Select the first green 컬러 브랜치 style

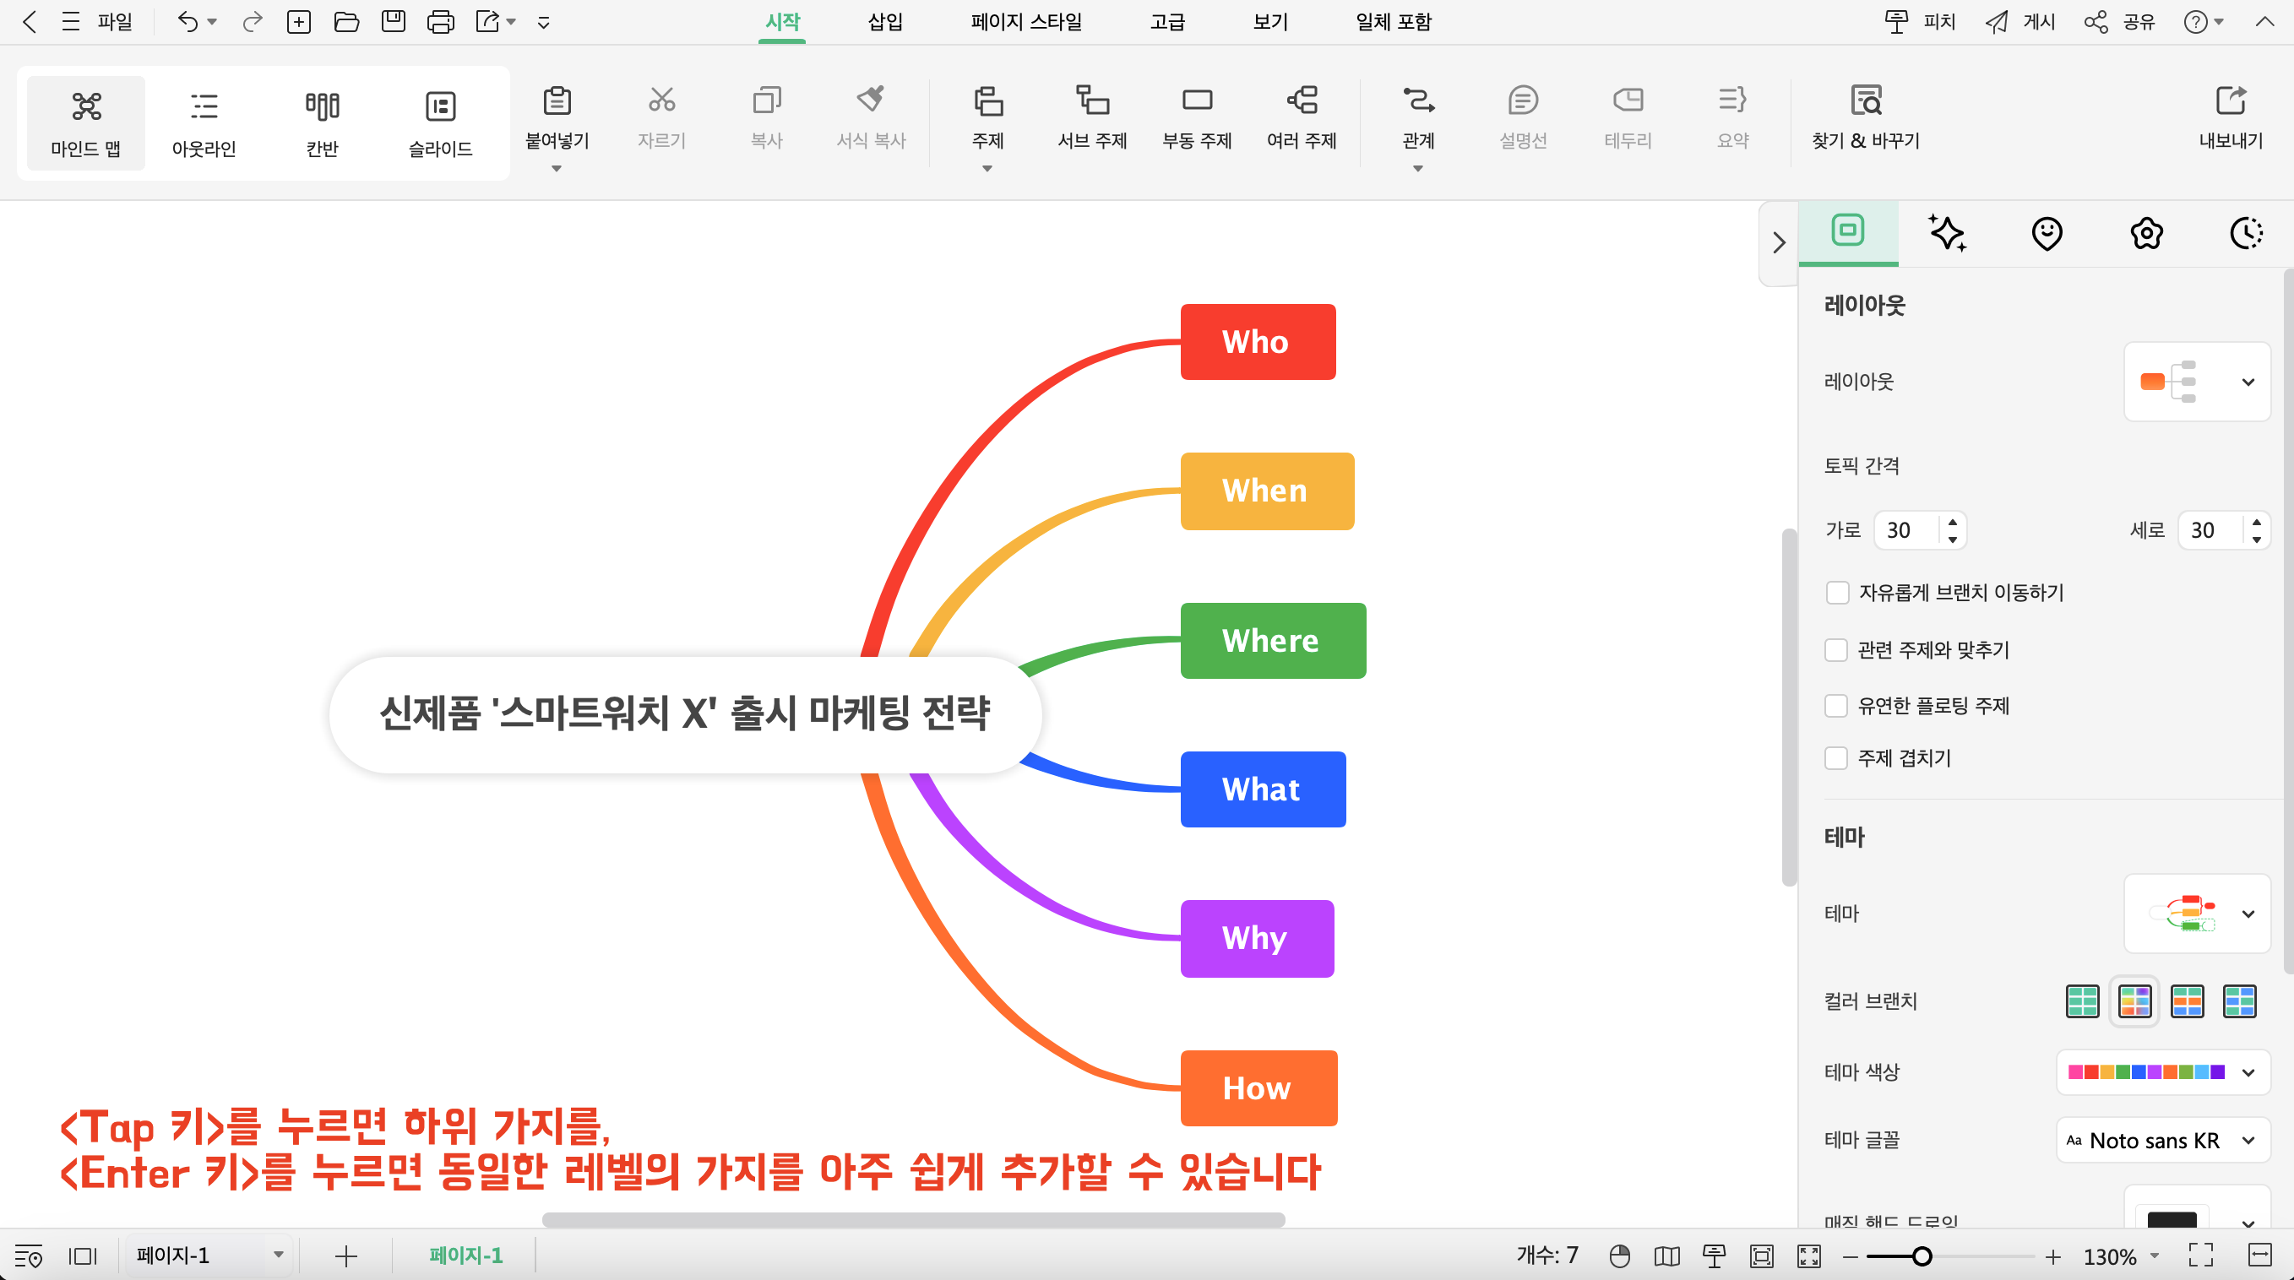click(x=2082, y=1001)
